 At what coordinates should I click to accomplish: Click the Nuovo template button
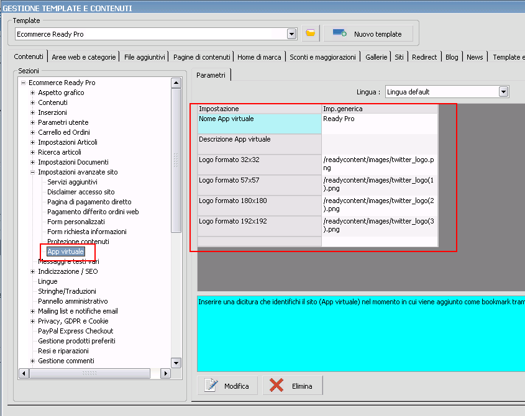[x=368, y=34]
